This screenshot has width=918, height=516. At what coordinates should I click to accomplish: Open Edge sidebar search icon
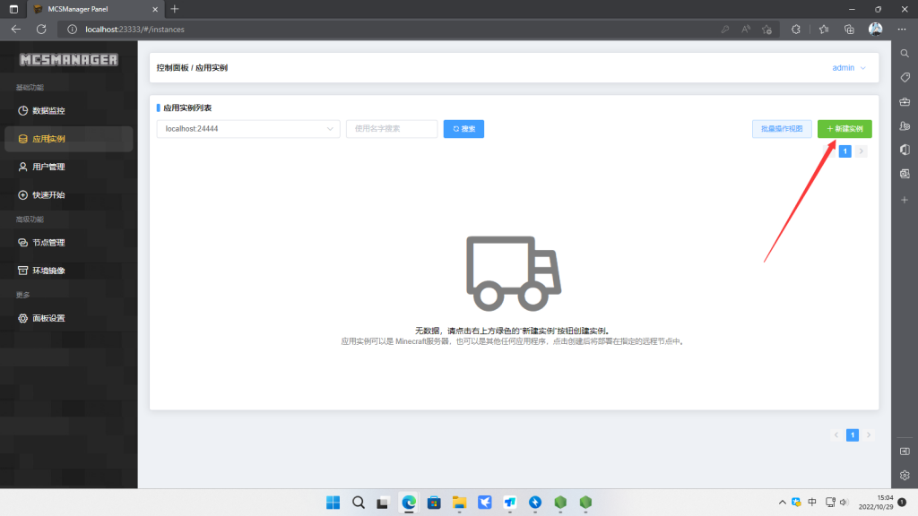tap(905, 53)
